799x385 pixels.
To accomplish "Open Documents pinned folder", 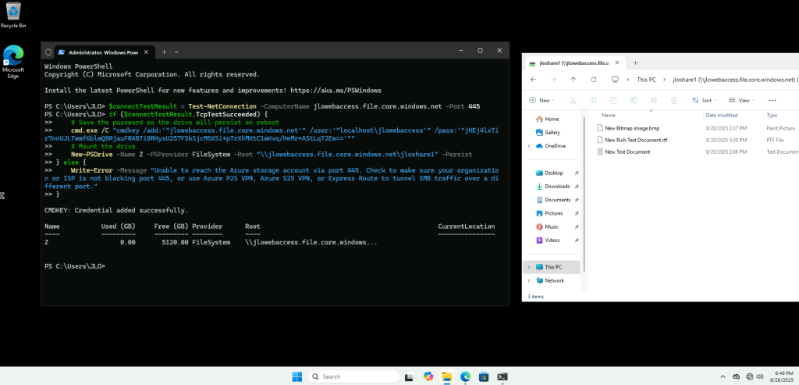I will 557,200.
